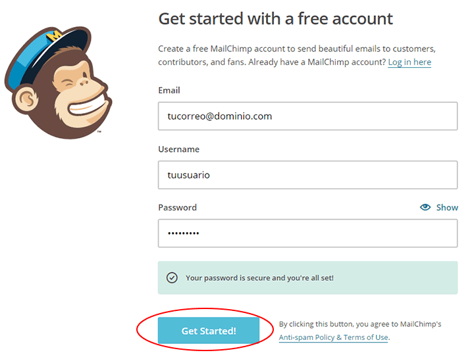Click the "Get started with a free account" heading
Image resolution: width=474 pixels, height=361 pixels.
tap(275, 18)
